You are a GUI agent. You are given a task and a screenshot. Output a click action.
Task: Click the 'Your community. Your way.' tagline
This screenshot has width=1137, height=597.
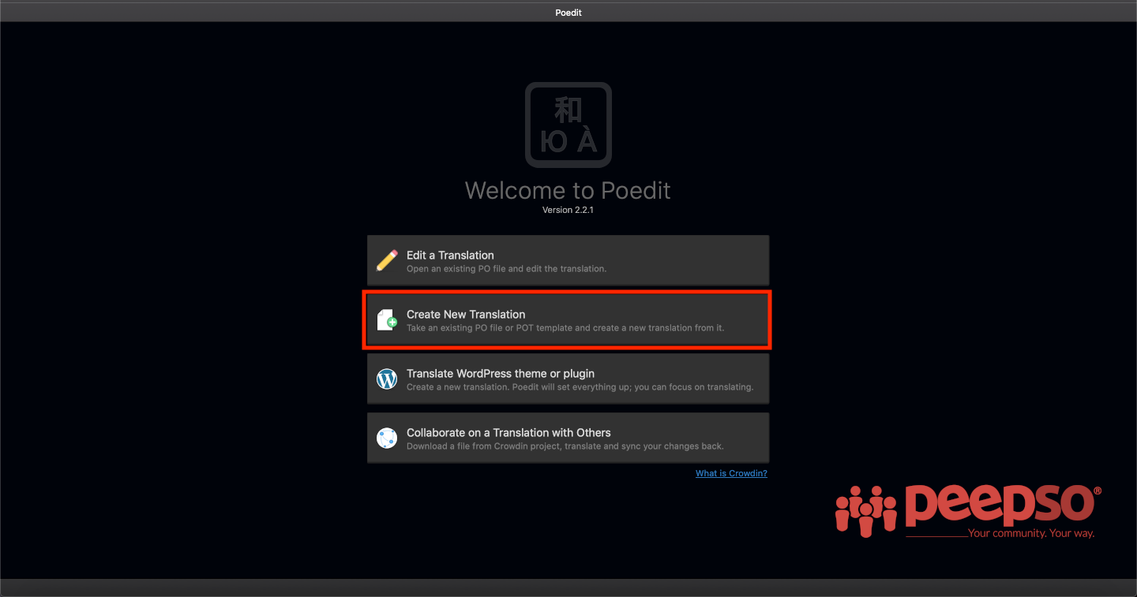point(1031,534)
